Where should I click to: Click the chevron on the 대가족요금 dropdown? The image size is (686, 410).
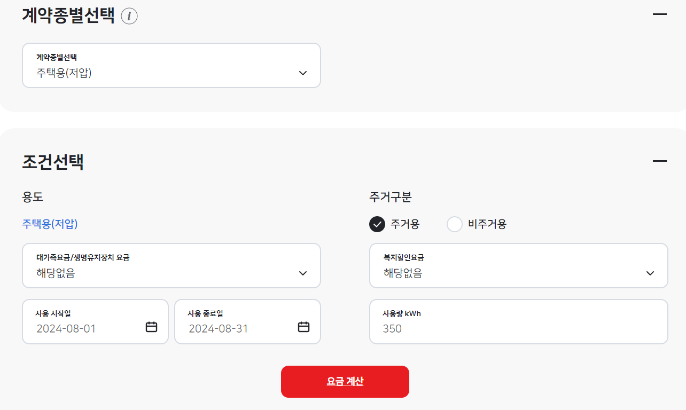pyautogui.click(x=302, y=272)
